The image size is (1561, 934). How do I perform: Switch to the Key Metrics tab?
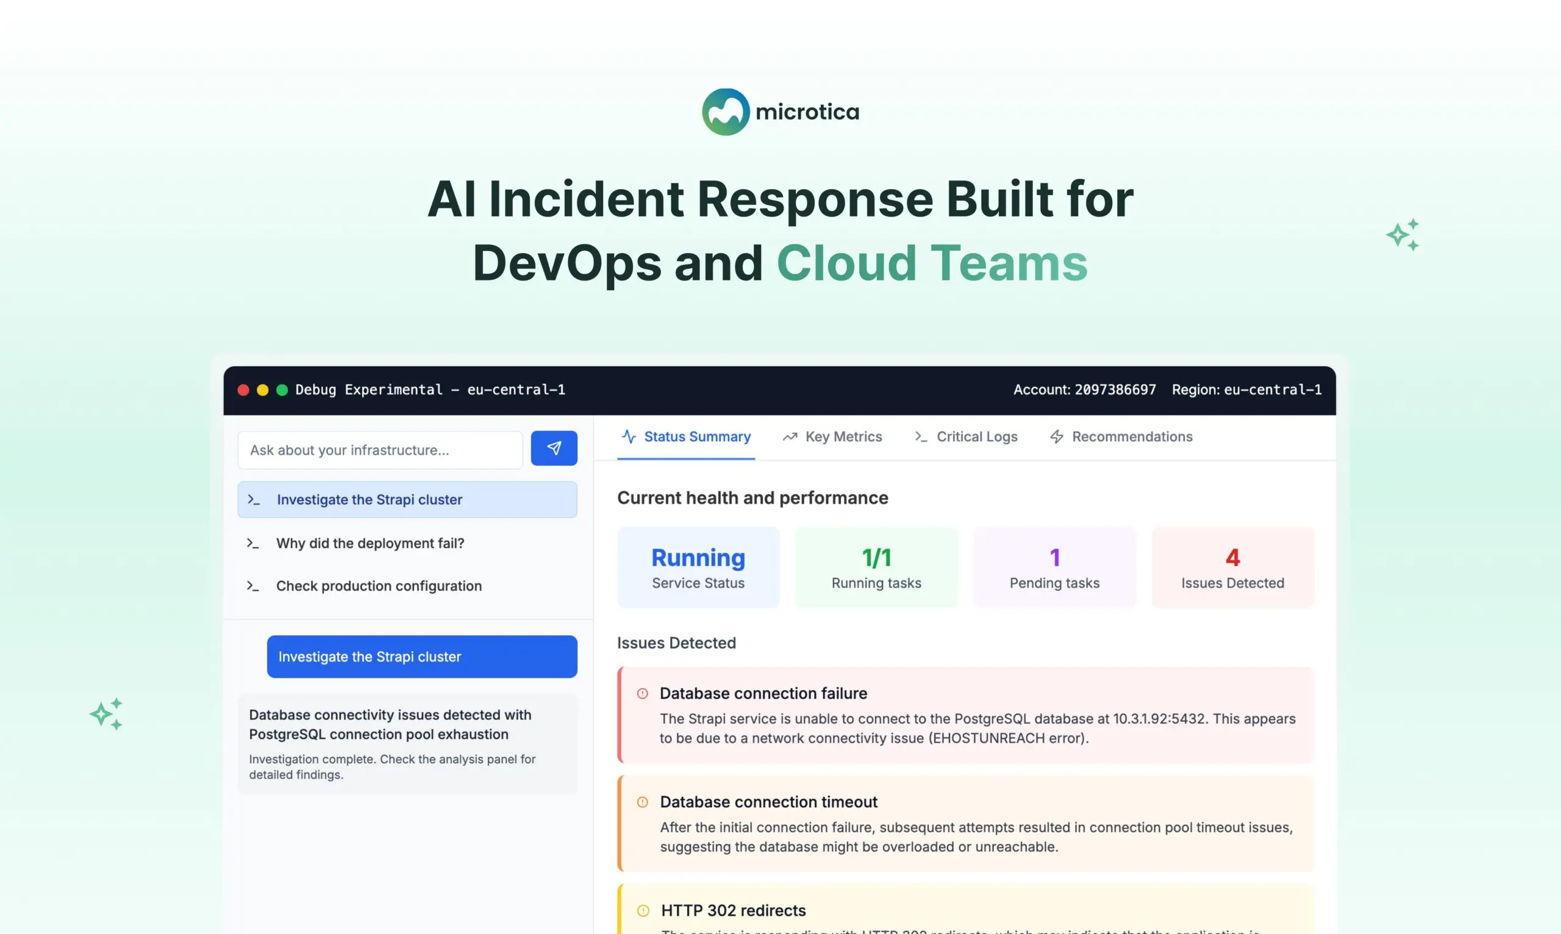[843, 436]
